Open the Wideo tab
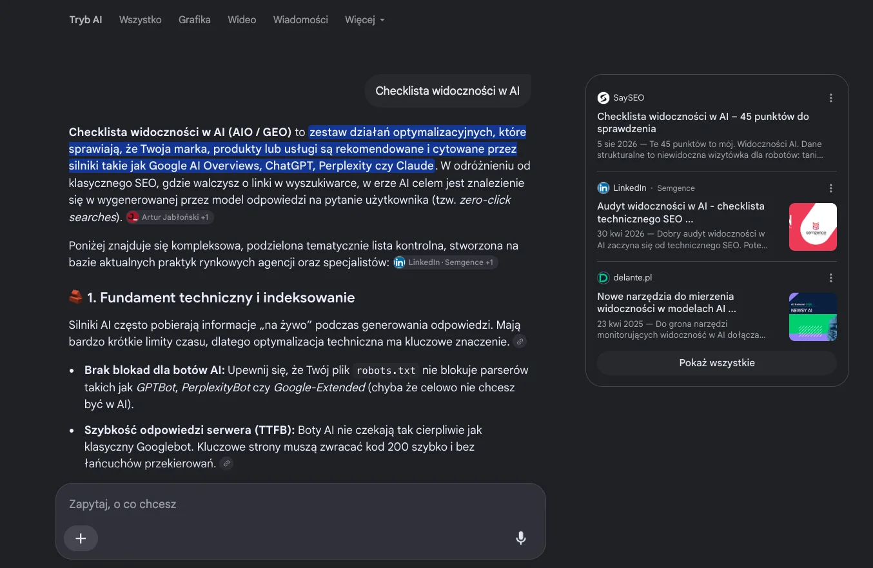873x568 pixels. coord(242,20)
